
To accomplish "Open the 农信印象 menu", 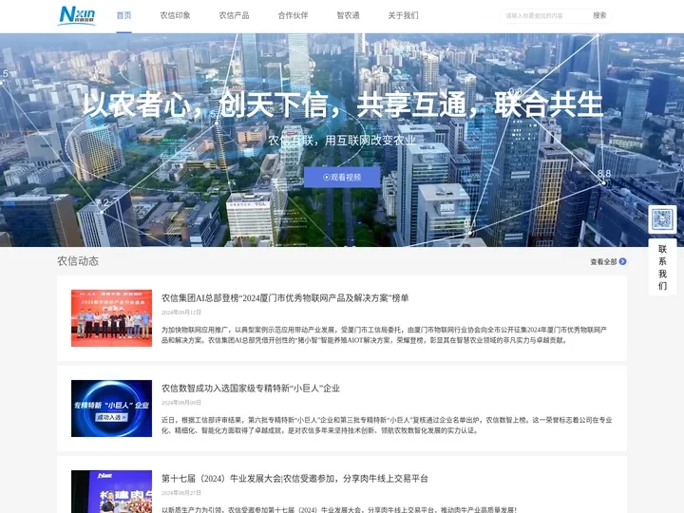I will (x=176, y=15).
